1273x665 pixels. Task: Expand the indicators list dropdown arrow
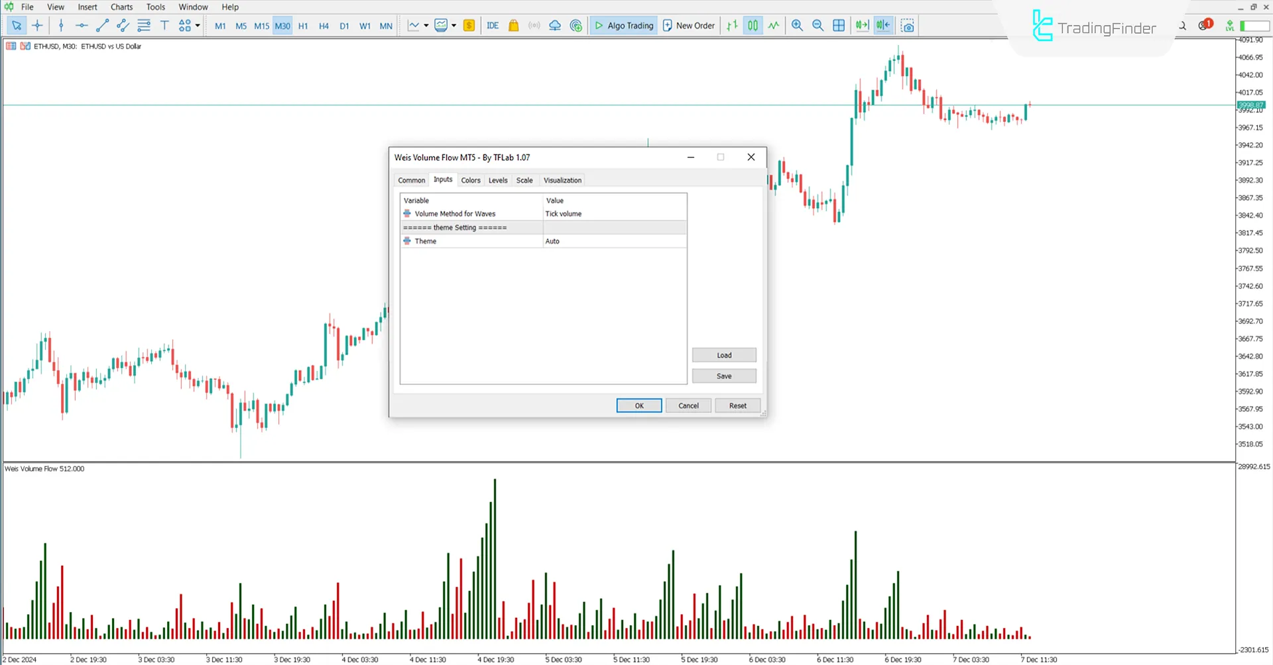tap(454, 26)
